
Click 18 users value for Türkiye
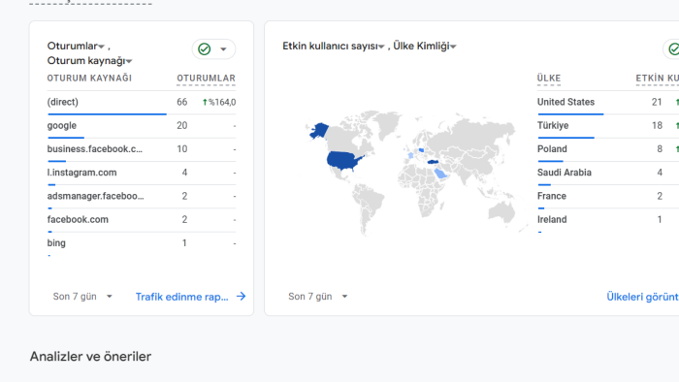pyautogui.click(x=657, y=125)
